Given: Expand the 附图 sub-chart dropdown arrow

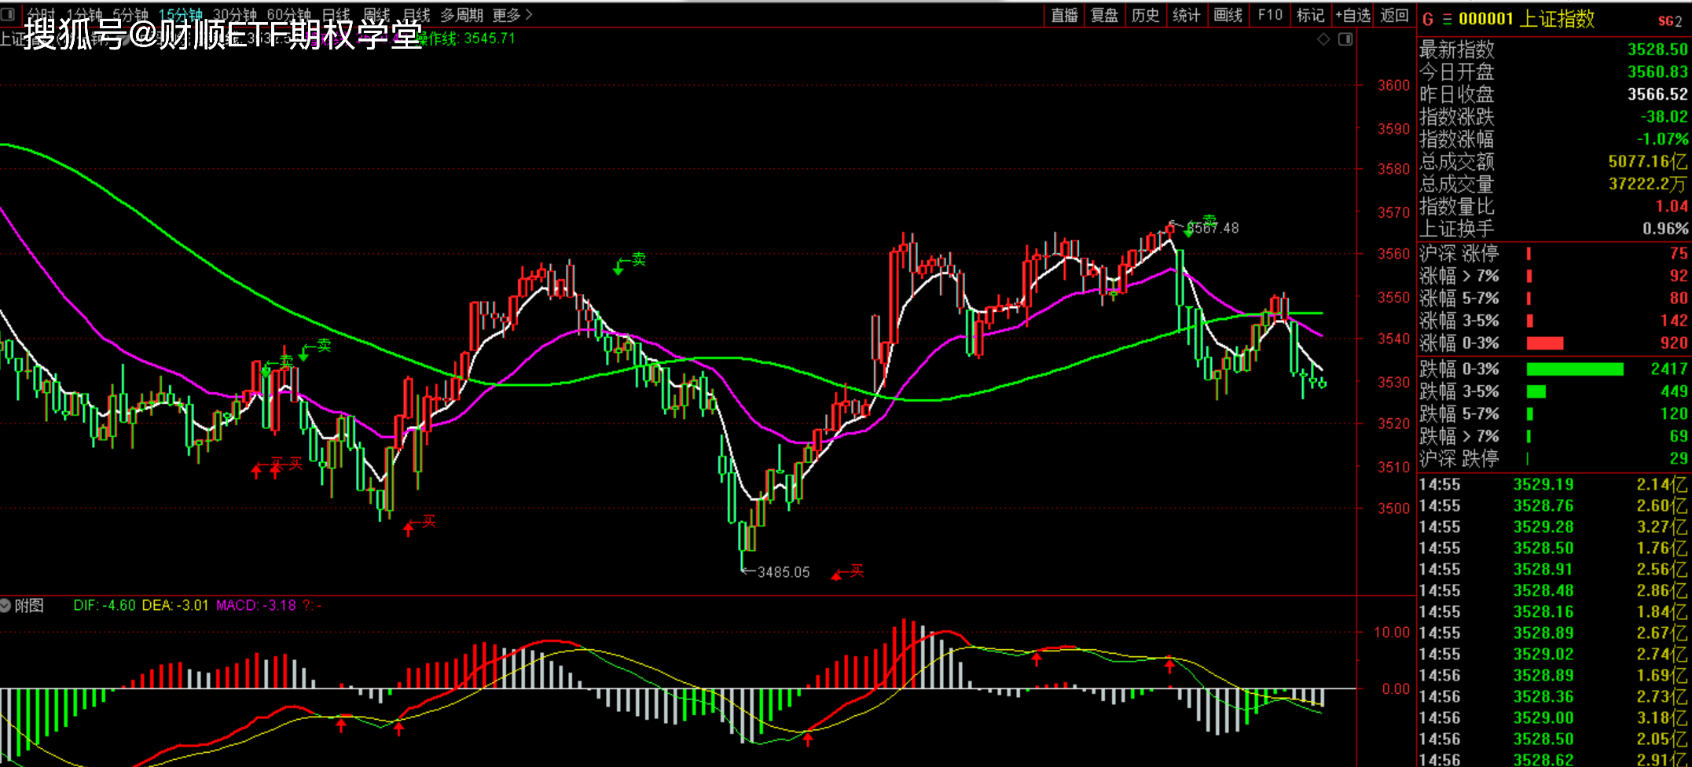Looking at the screenshot, I should click(x=6, y=606).
